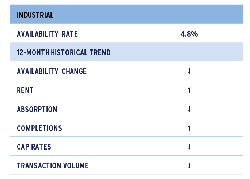Select the CAP RATES row label
Viewport: 250px width, 179px height.
pyautogui.click(x=34, y=147)
